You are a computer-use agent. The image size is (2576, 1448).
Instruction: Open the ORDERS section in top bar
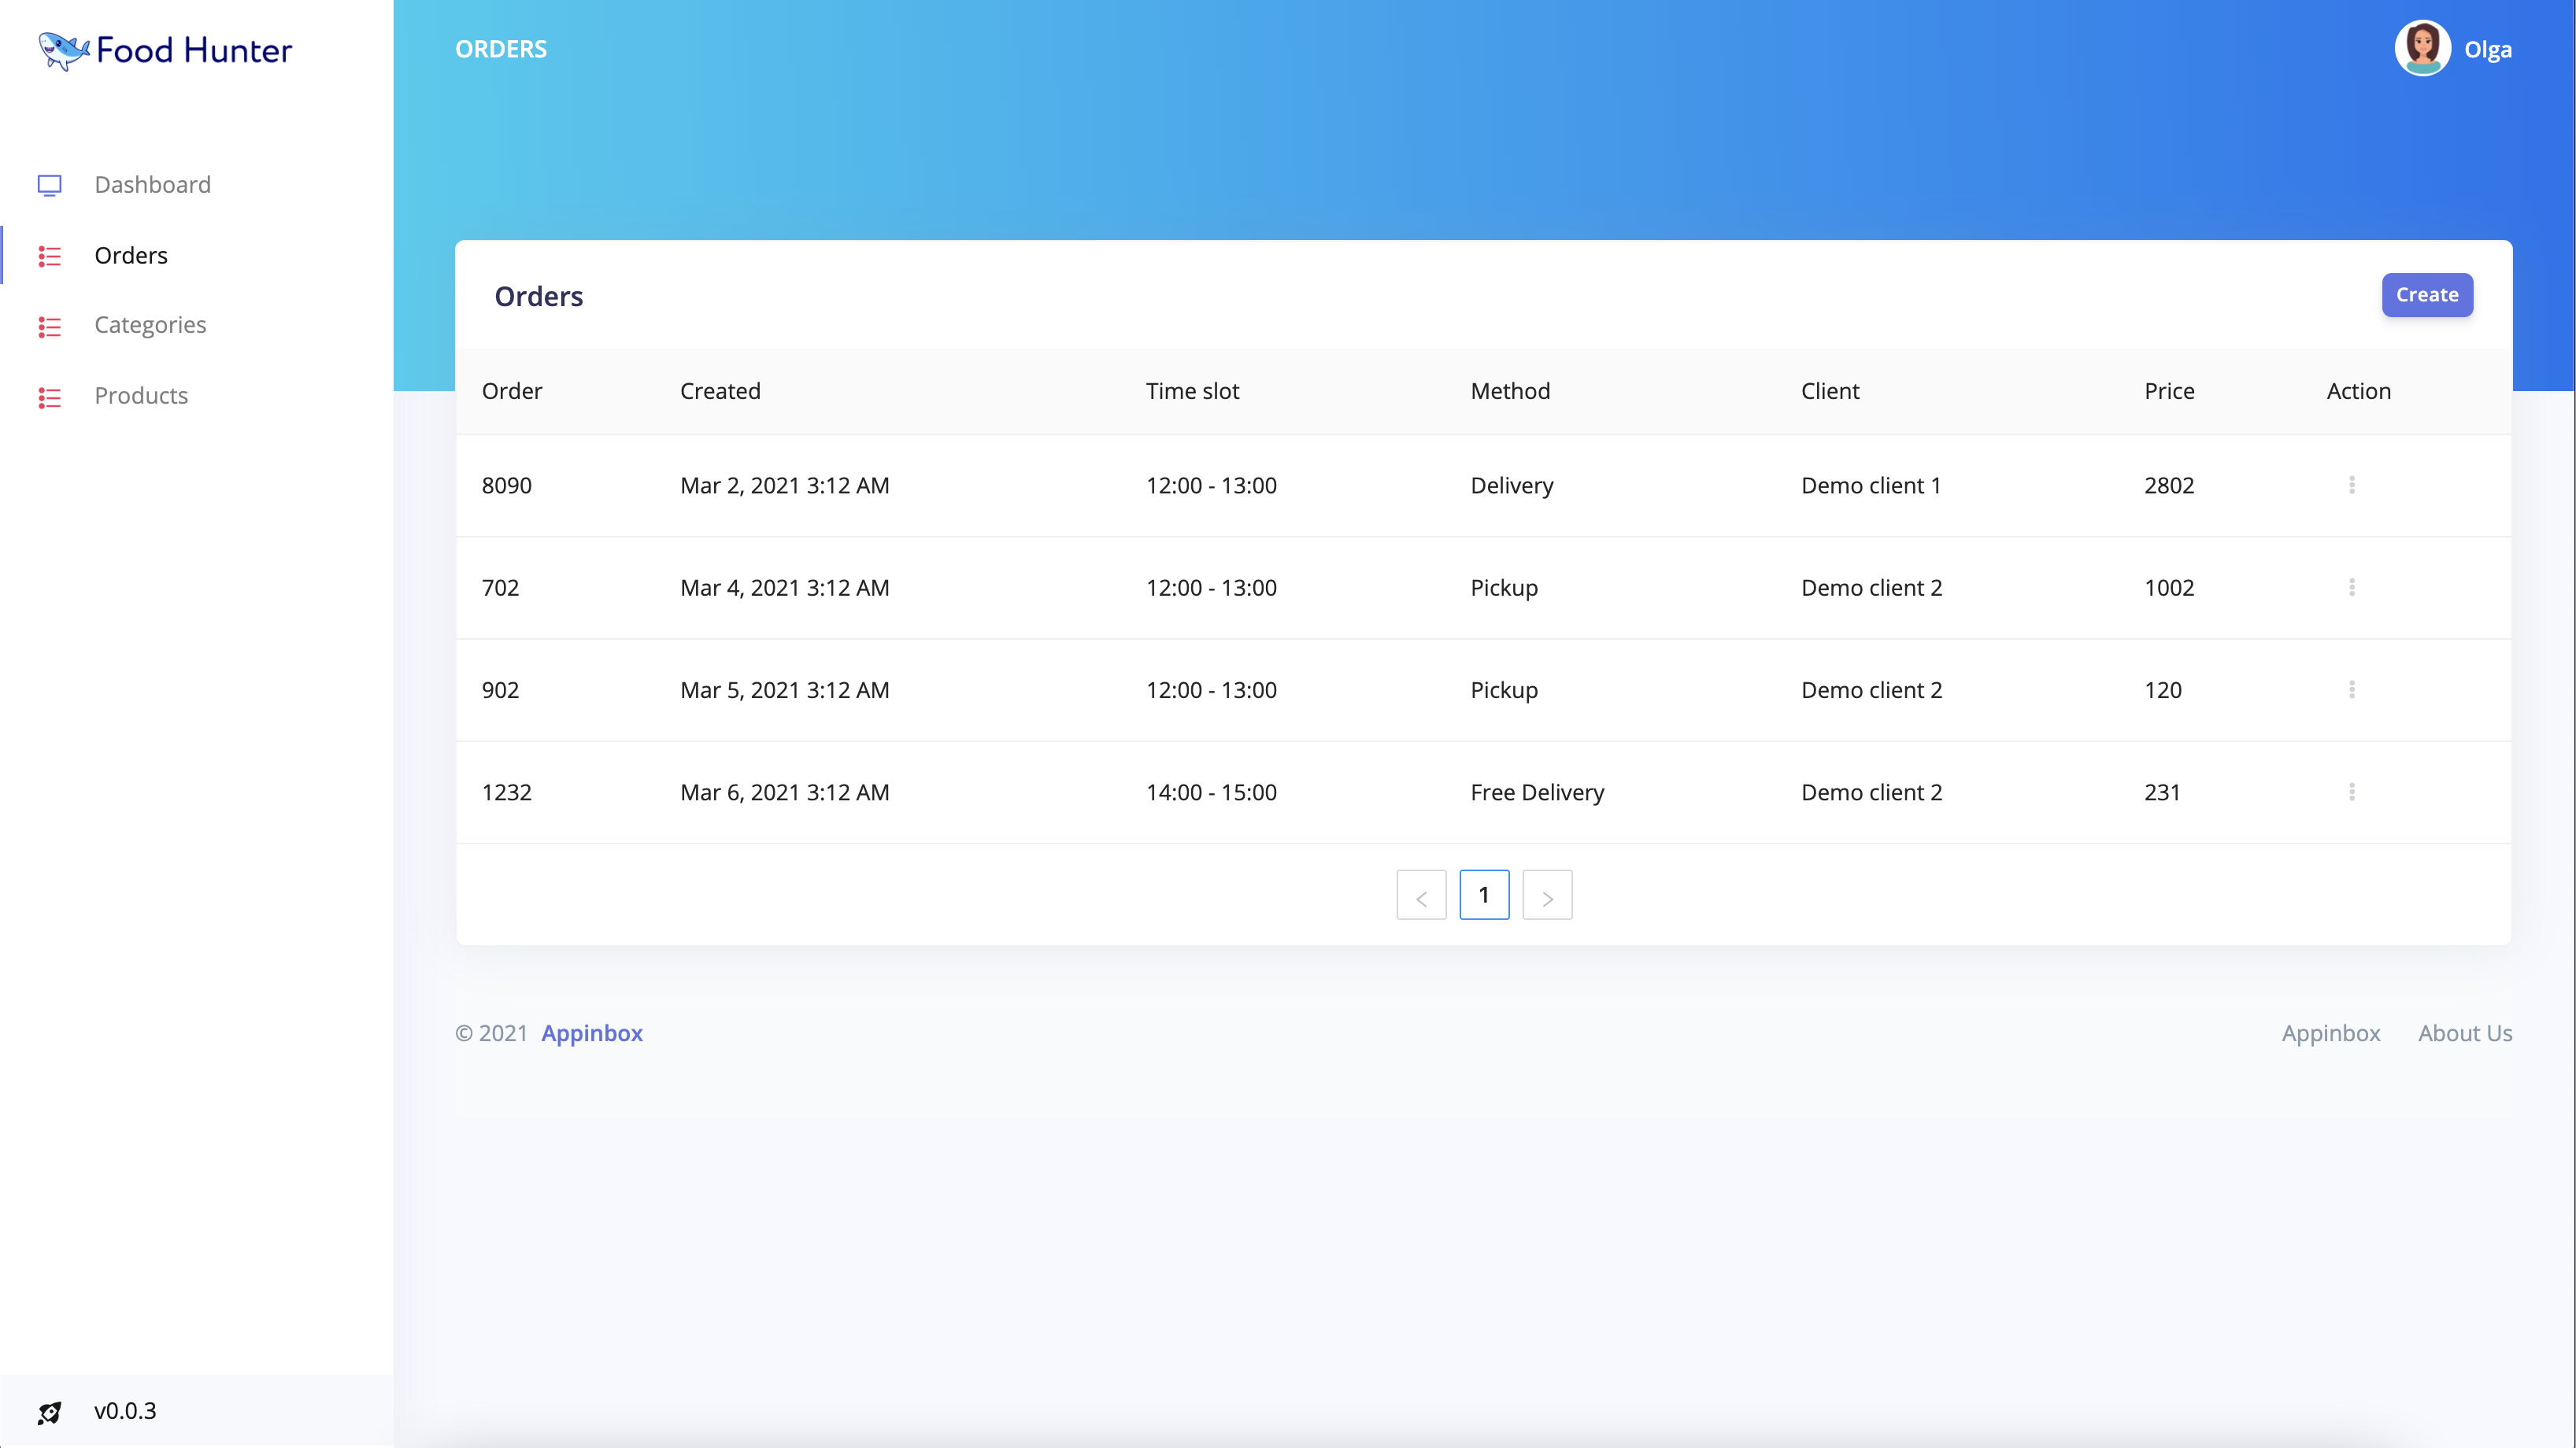tap(500, 48)
